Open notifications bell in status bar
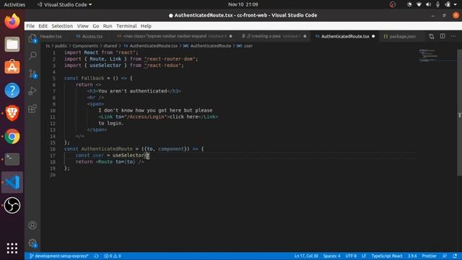Viewport: 462px width, 260px height. click(455, 256)
